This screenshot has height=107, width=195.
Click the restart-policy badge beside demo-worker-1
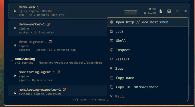point(48,24)
